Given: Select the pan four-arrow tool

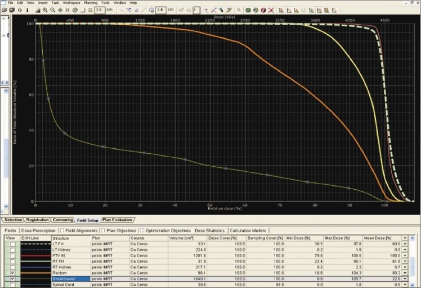Looking at the screenshot, I should pos(60,10).
